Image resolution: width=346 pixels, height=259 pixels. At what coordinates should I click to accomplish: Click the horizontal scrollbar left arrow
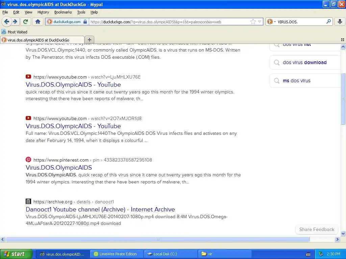tap(2, 239)
